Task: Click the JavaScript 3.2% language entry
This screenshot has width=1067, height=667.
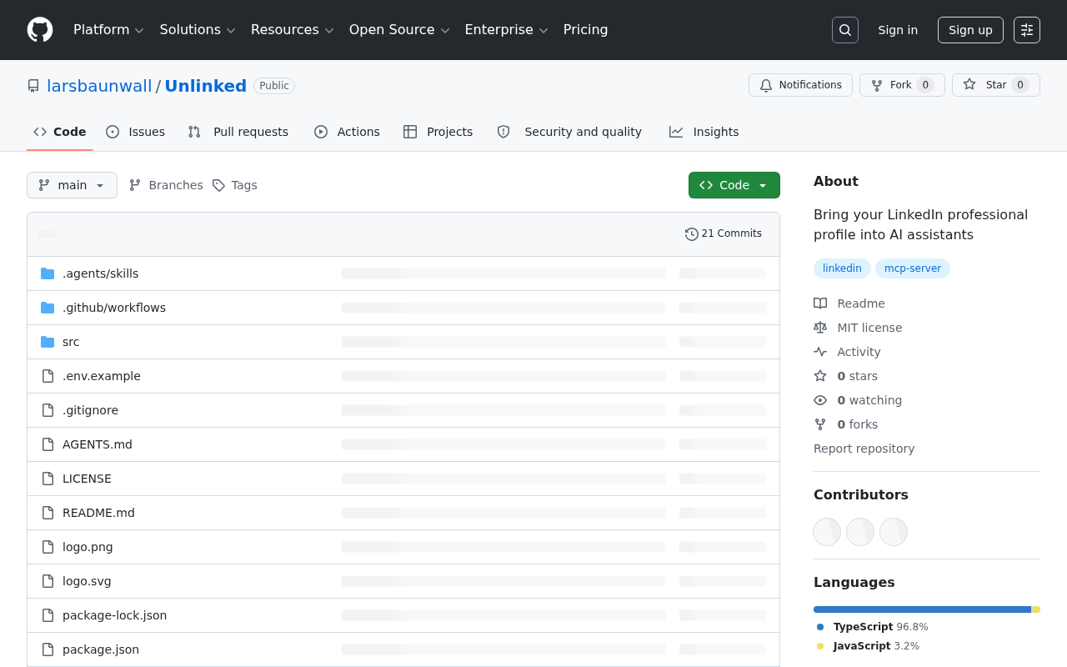Action: 868,646
